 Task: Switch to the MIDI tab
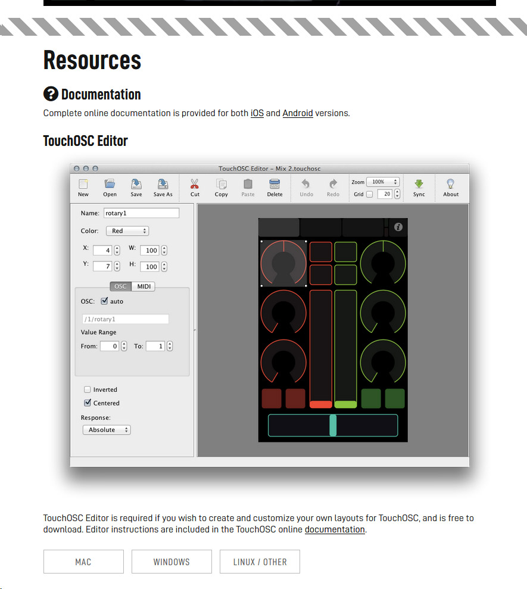tap(144, 286)
